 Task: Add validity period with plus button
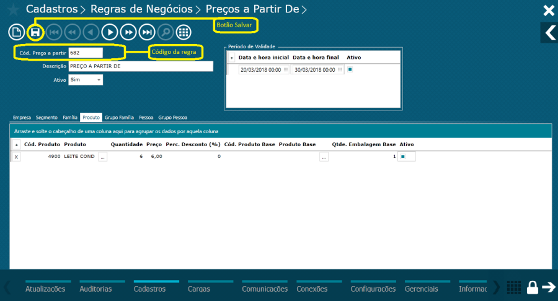pyautogui.click(x=232, y=58)
